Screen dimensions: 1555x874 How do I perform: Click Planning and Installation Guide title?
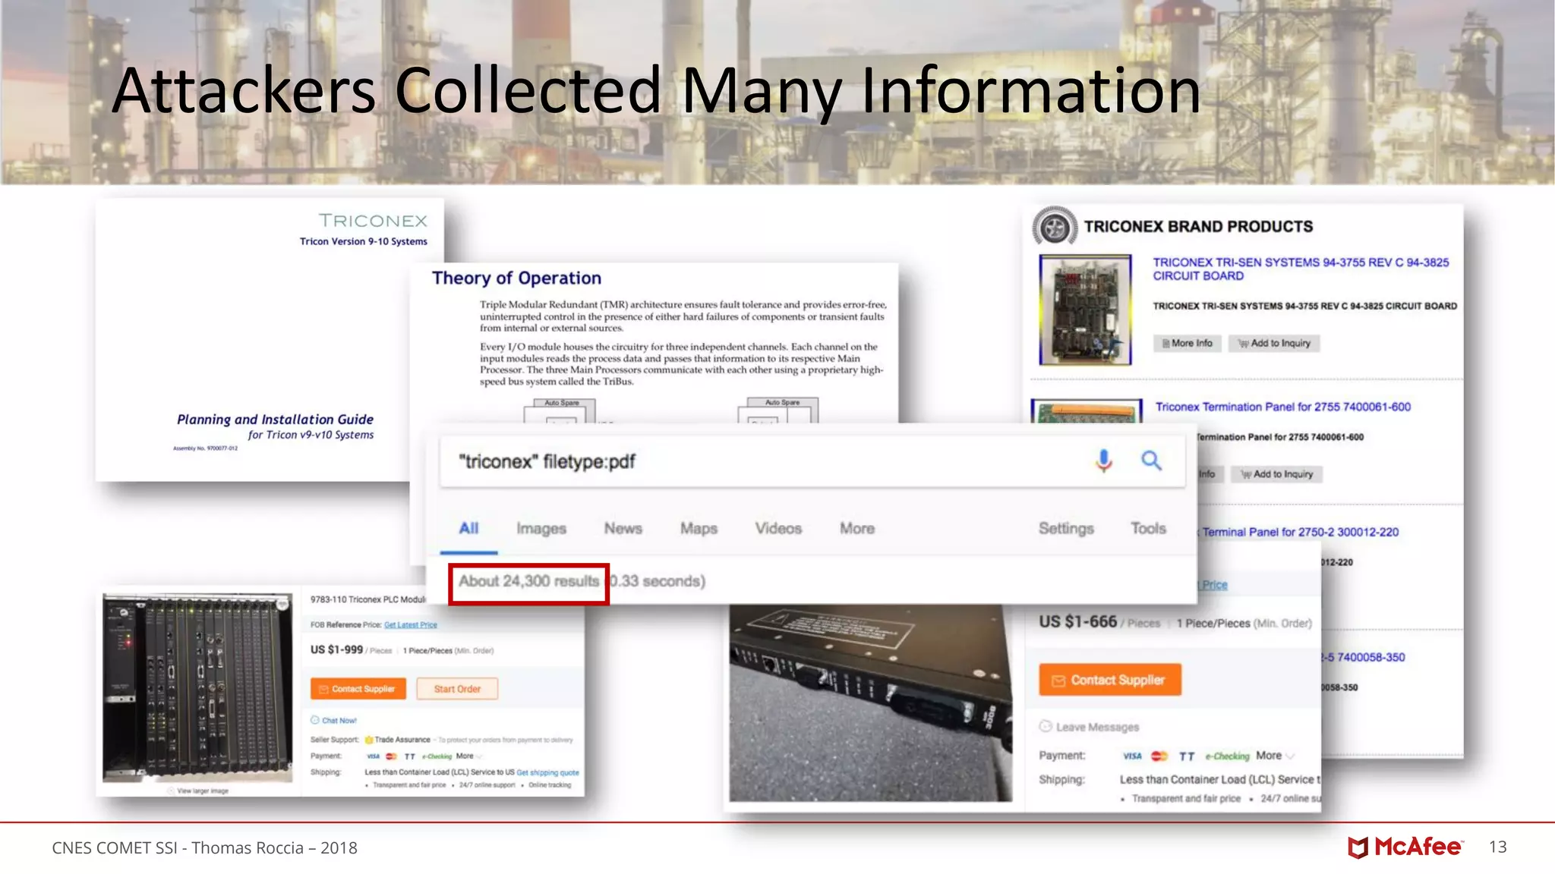(x=275, y=419)
